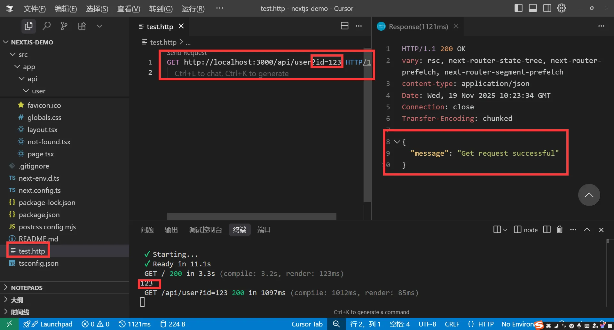
Task: Click the editor horizontal scrollbar
Action: [x=251, y=216]
